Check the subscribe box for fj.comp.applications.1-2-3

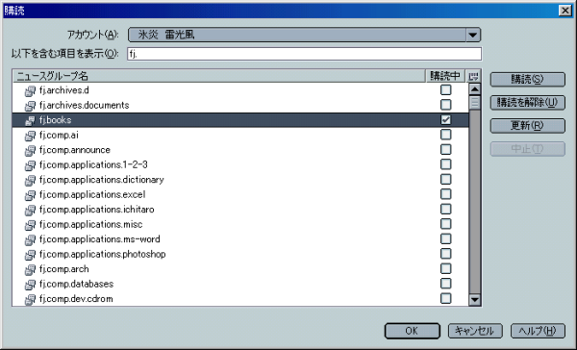click(445, 164)
